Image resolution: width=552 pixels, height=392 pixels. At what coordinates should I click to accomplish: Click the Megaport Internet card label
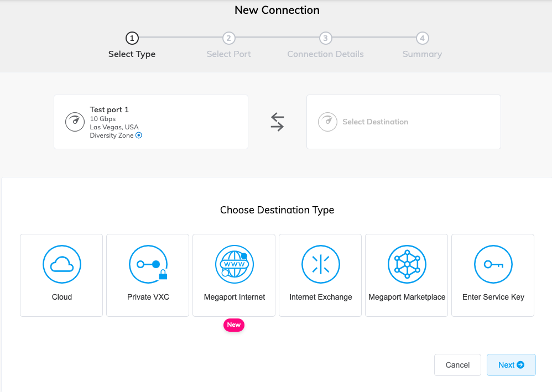point(235,297)
